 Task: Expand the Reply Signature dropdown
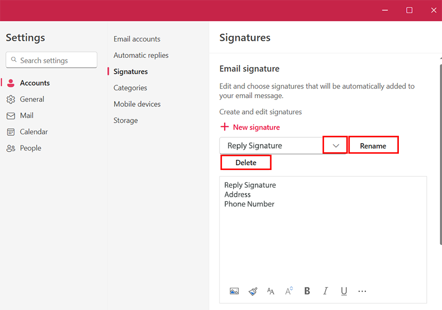pyautogui.click(x=335, y=146)
